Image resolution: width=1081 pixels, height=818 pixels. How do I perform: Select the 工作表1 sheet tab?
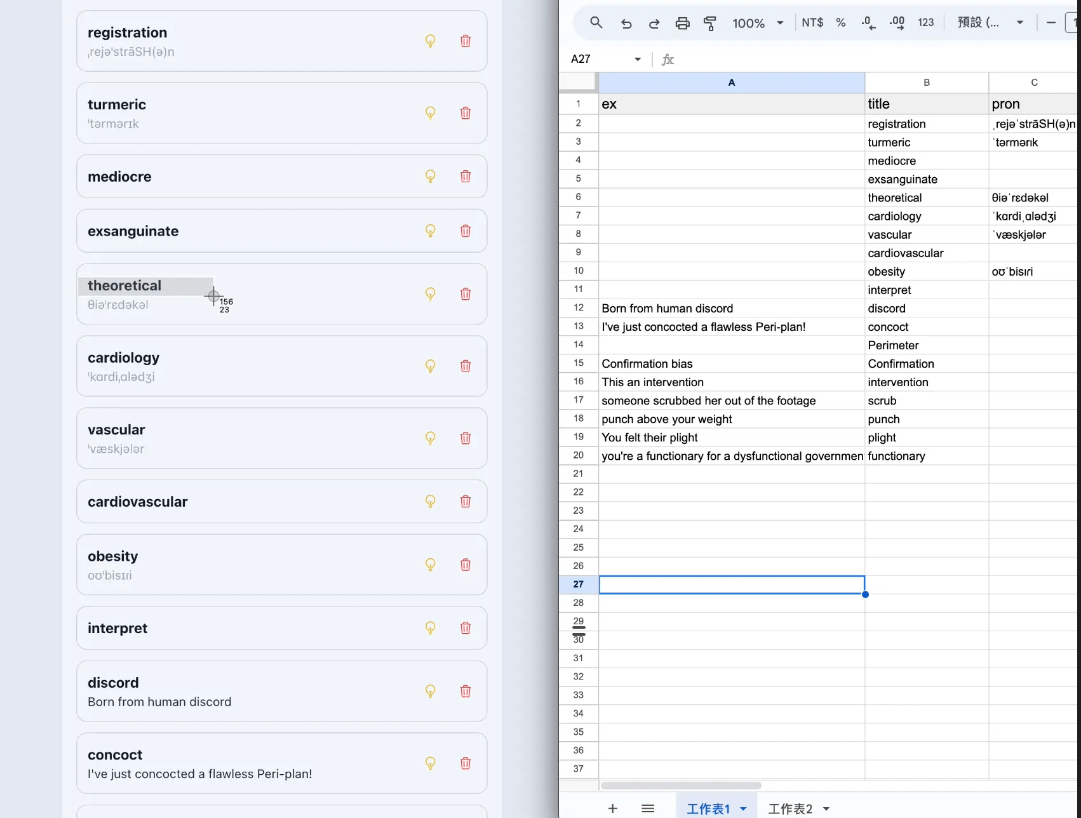(708, 808)
